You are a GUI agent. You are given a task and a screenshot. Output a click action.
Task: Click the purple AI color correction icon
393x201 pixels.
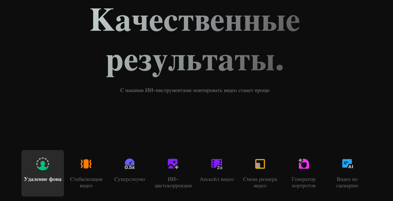pyautogui.click(x=173, y=164)
